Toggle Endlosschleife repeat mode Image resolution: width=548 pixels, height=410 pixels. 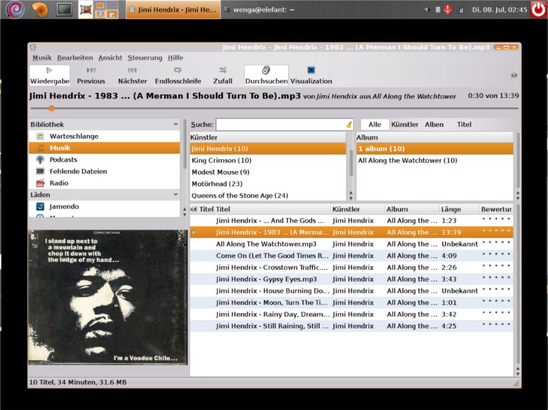[x=178, y=75]
